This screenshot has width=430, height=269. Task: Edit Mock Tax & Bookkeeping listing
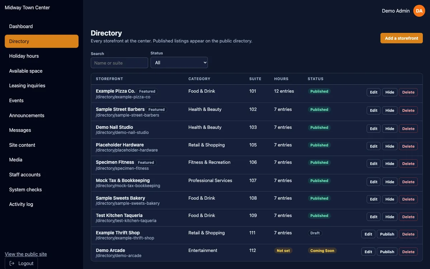point(374,182)
